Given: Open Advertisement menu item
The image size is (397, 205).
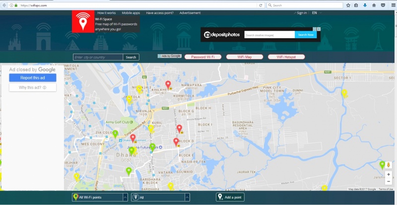Looking at the screenshot, I should [190, 13].
